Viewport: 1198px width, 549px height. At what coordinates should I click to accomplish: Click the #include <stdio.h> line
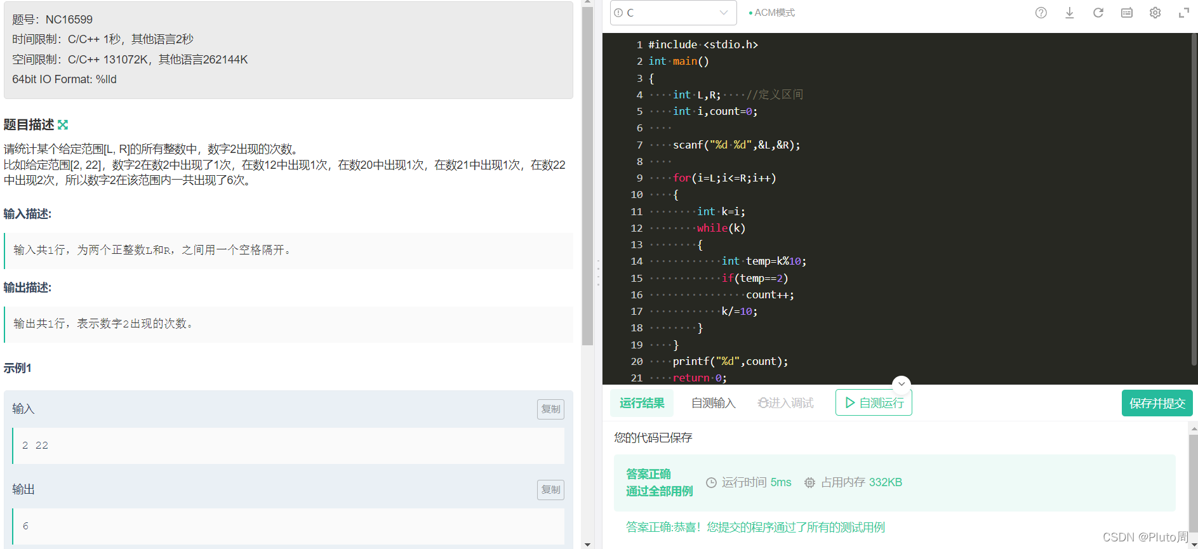point(703,44)
